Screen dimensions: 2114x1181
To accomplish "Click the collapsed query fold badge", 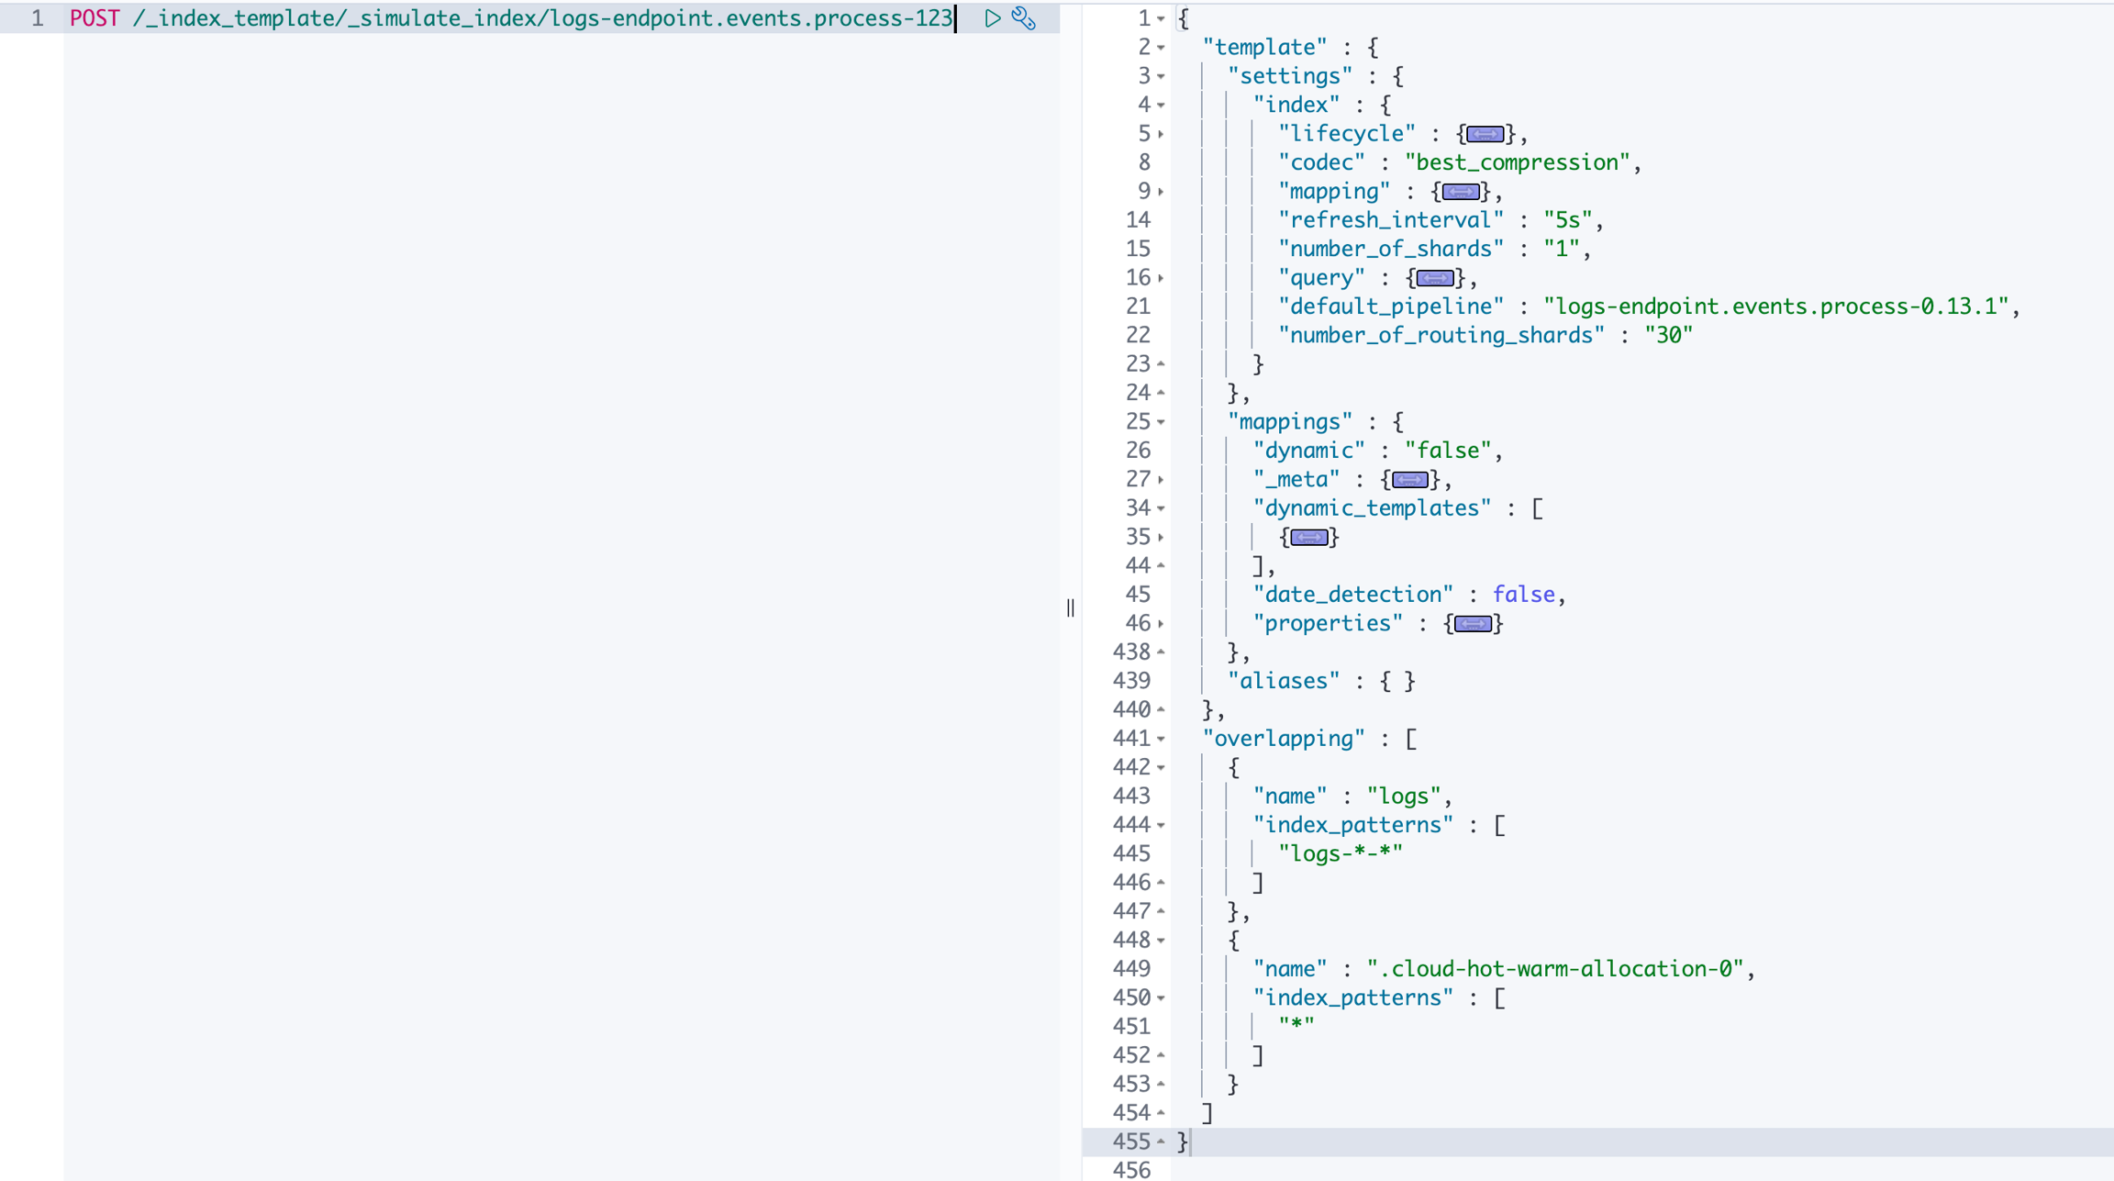I will click(1435, 278).
